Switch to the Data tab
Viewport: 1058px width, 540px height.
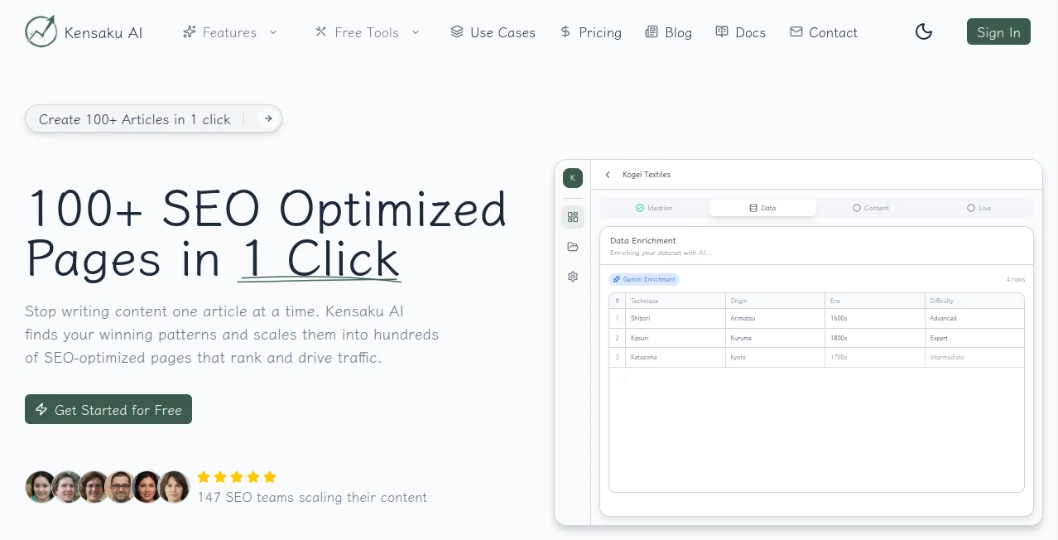(762, 208)
